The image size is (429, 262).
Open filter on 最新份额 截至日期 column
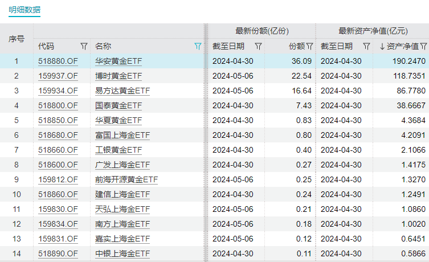point(258,46)
